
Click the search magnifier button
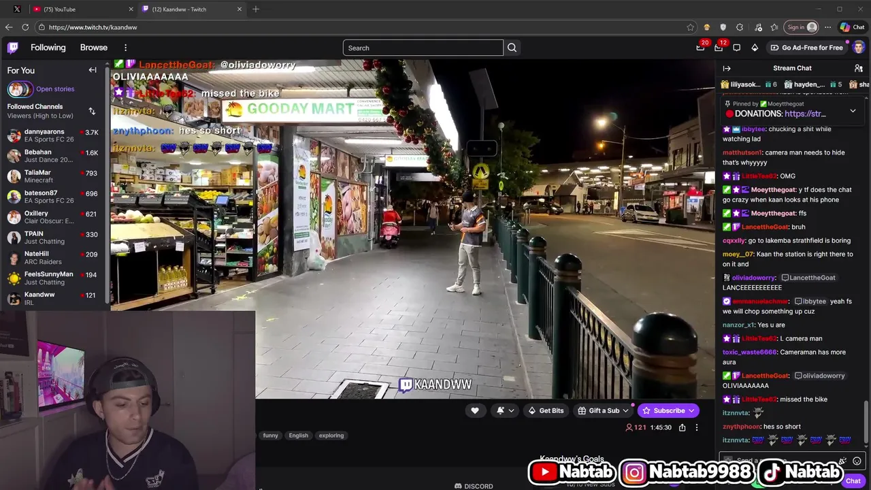[x=512, y=48]
